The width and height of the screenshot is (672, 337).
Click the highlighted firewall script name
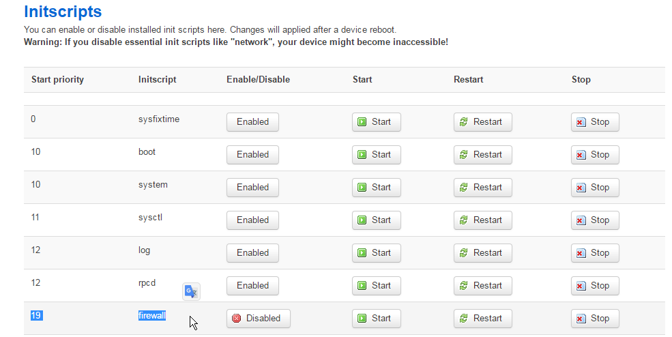(152, 316)
